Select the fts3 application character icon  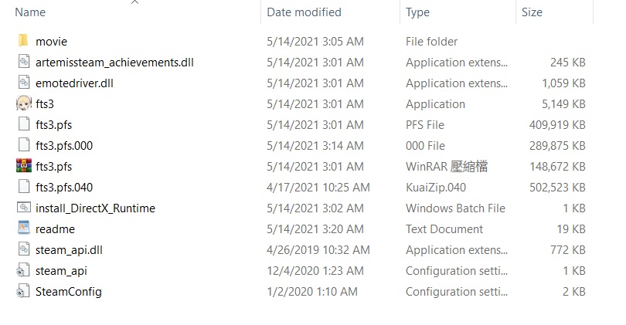[x=23, y=104]
